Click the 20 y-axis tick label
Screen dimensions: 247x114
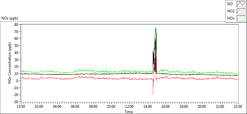pyautogui.click(x=17, y=66)
